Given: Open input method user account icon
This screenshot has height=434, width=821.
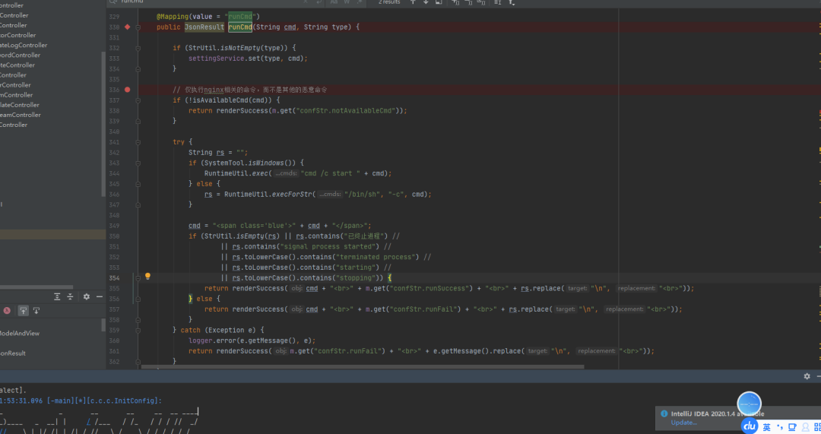Looking at the screenshot, I should (805, 427).
